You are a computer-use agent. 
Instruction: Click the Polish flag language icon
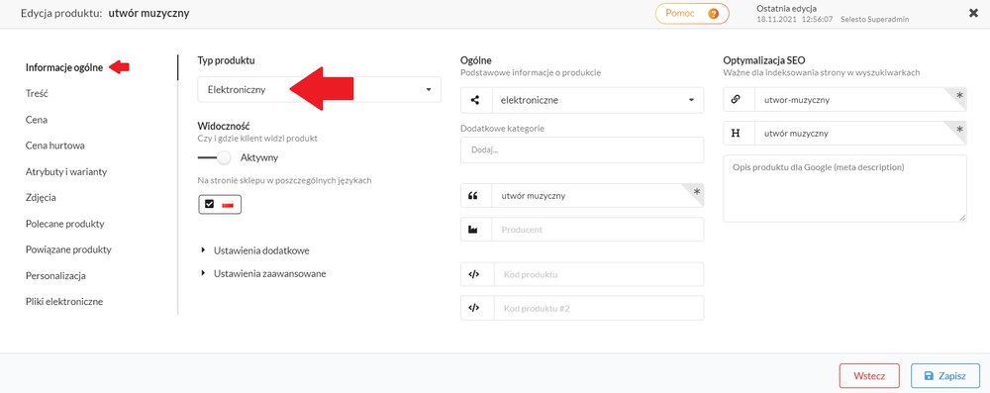[x=228, y=204]
